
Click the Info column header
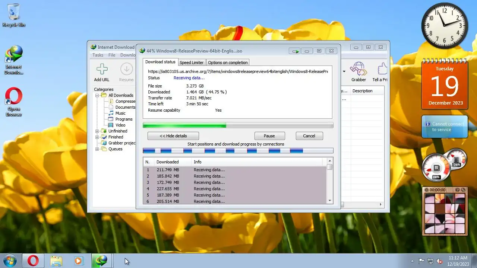(257, 162)
